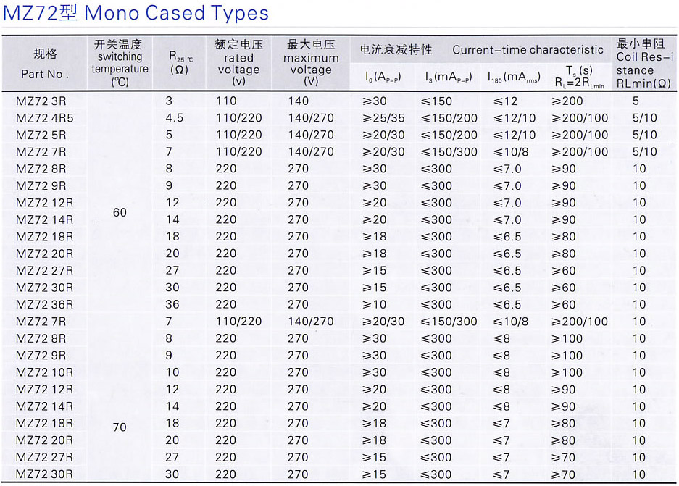Screen dimensions: 679x486
Task: Select the "电流衰减特性" heading text
Action: tap(396, 50)
